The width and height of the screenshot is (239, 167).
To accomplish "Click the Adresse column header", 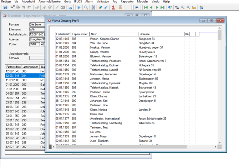I will click(x=161, y=34).
